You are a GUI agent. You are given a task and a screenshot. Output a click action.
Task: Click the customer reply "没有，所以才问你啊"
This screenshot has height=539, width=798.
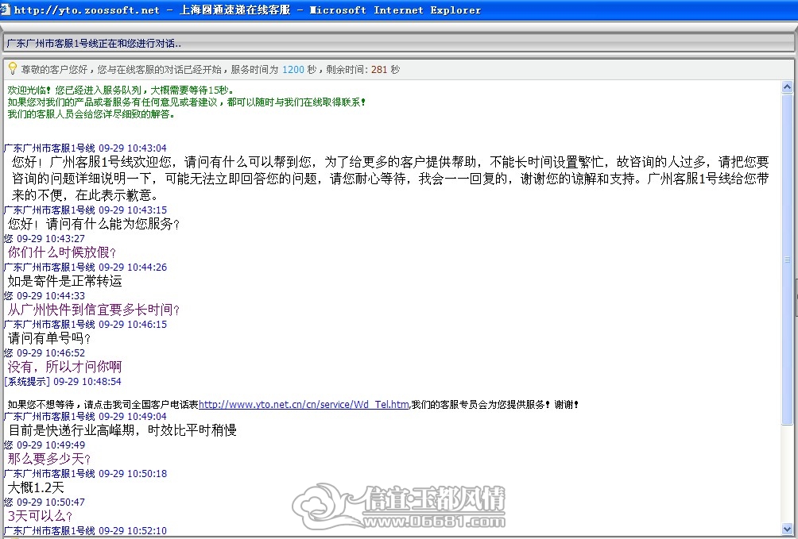tap(64, 367)
